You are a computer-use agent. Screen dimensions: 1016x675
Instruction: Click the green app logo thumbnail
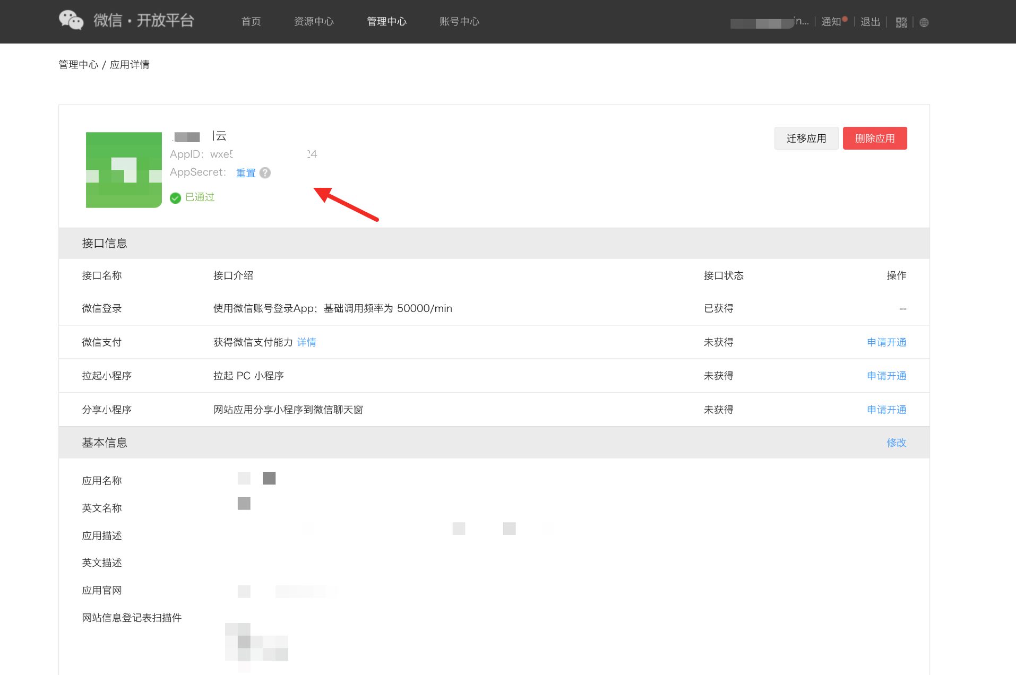point(124,170)
